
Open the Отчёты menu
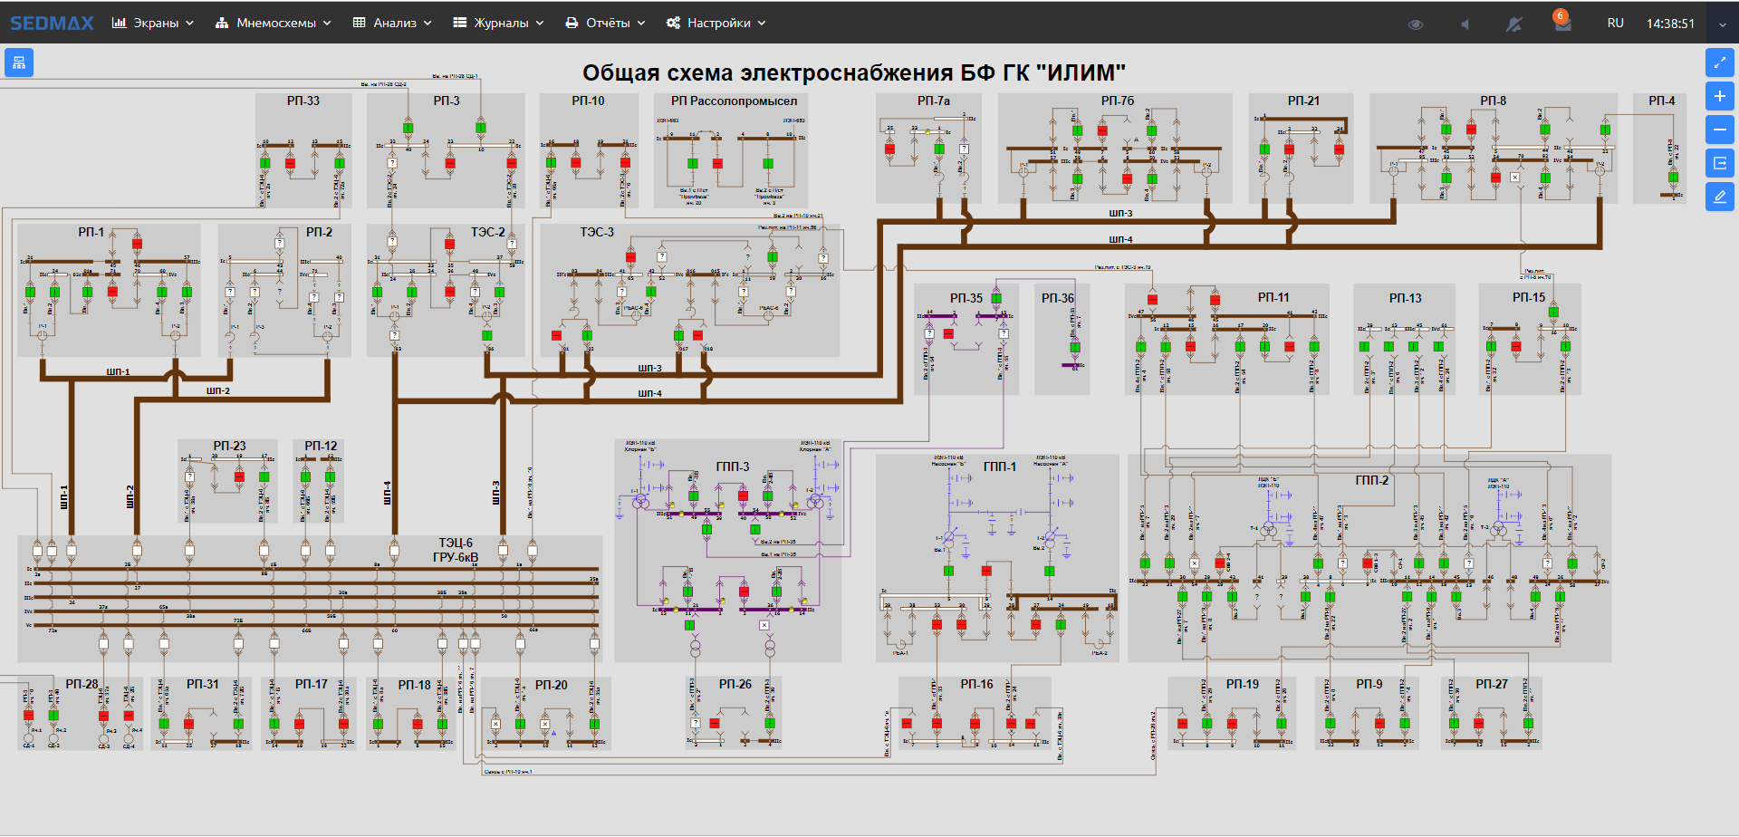point(605,23)
